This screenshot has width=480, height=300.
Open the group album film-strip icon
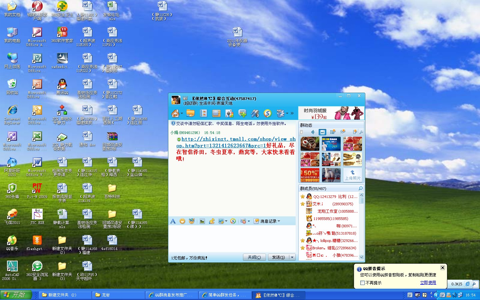tap(203, 113)
